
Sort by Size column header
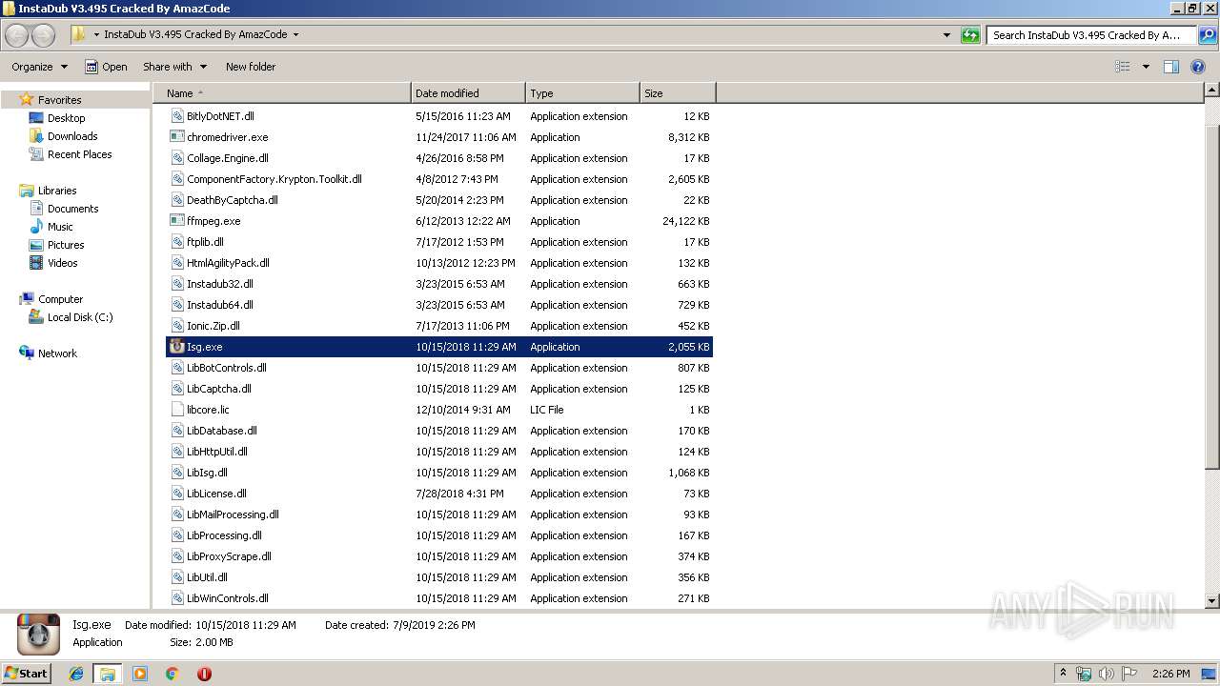click(x=678, y=93)
